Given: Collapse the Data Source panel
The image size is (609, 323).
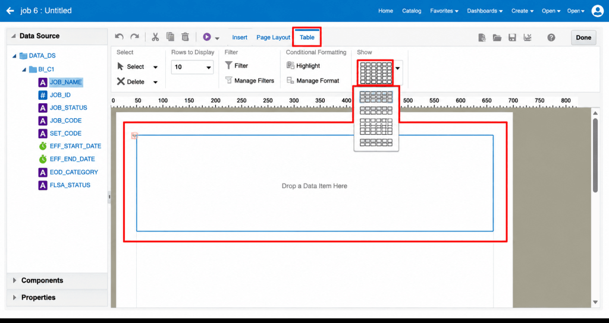Looking at the screenshot, I should pos(14,36).
